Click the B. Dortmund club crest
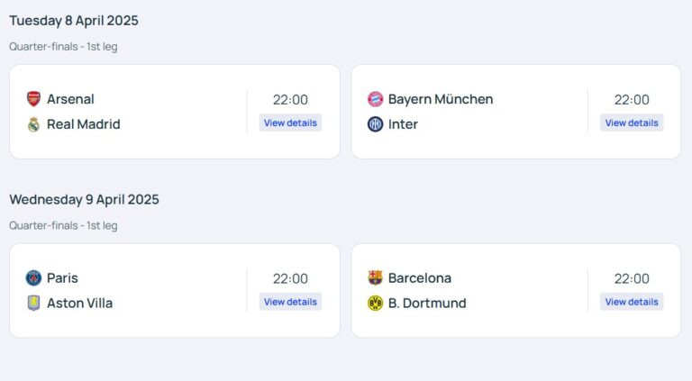 pyautogui.click(x=375, y=304)
